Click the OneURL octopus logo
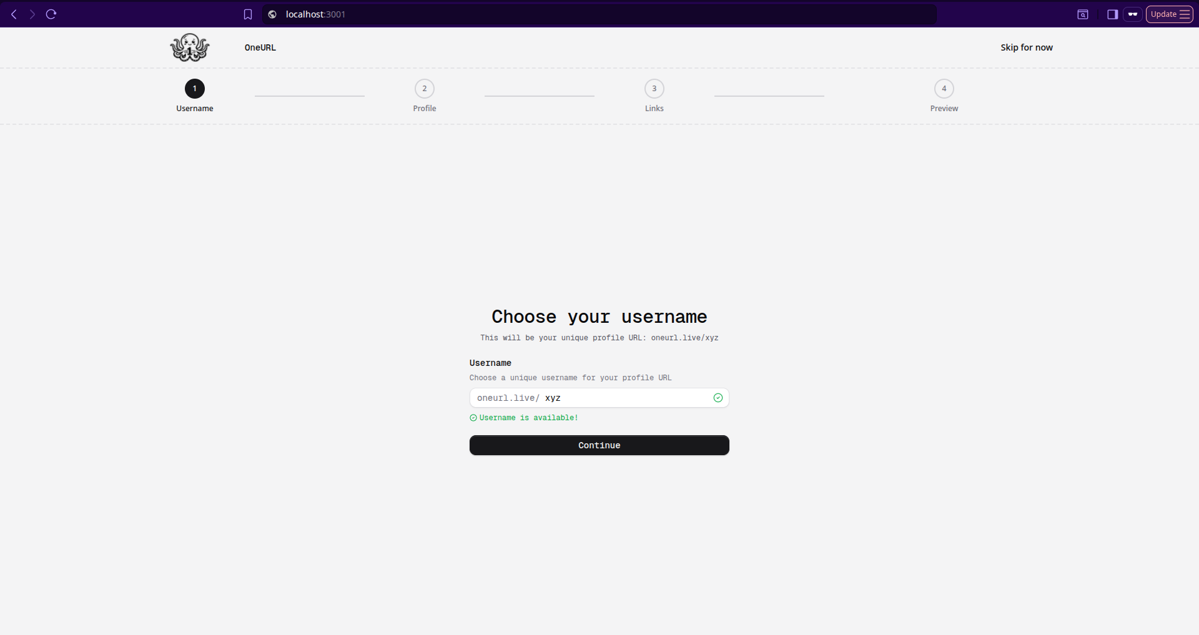1199x635 pixels. point(190,47)
